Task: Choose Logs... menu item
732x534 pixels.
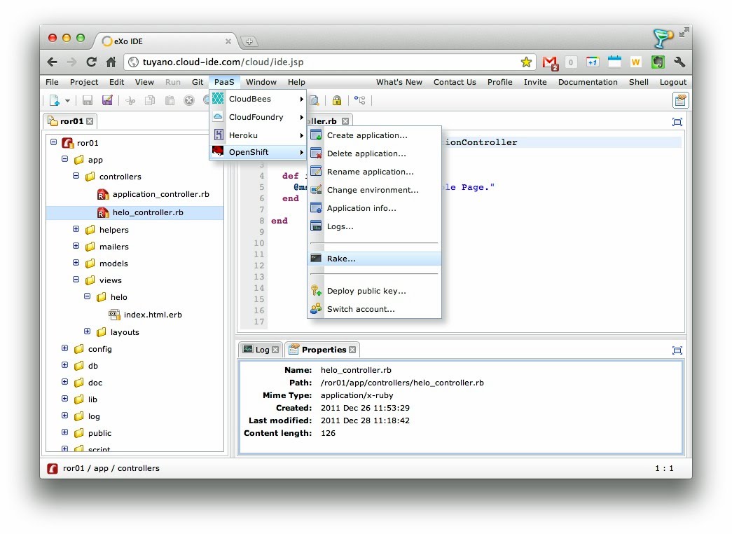Action: point(374,226)
